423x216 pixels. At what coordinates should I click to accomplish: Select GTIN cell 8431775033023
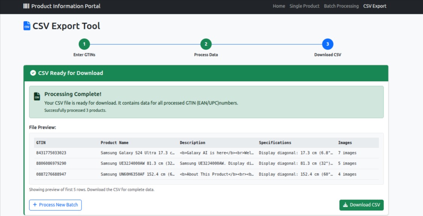click(x=51, y=153)
